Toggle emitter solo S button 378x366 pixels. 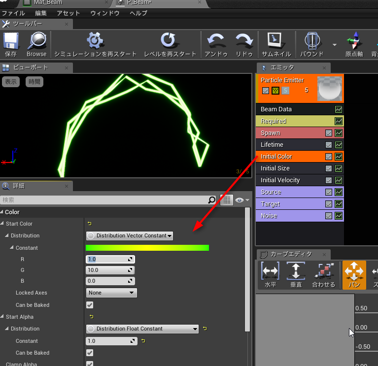285,91
